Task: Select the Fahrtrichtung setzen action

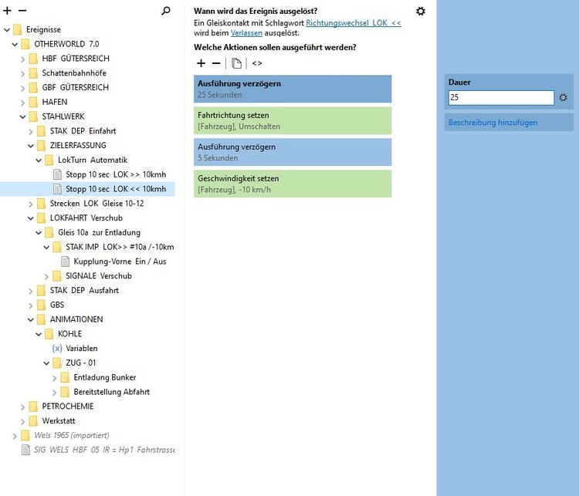Action: [293, 120]
